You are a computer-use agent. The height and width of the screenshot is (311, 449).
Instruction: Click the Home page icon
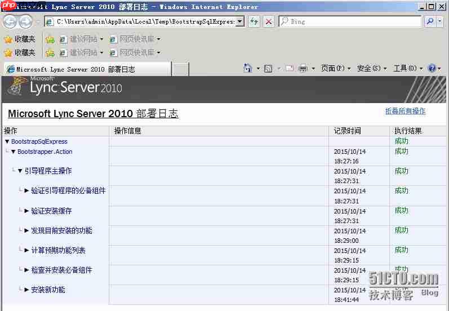pos(248,68)
